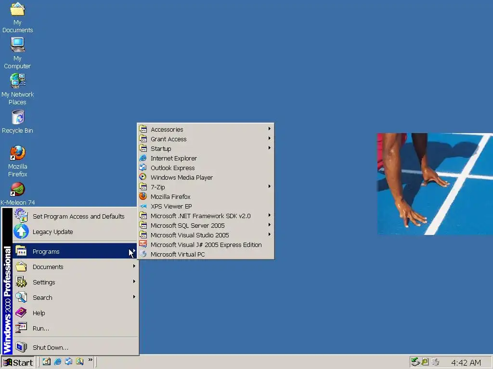Expand the Startup submenu arrow
Viewport: 493px width, 369px height.
[270, 148]
